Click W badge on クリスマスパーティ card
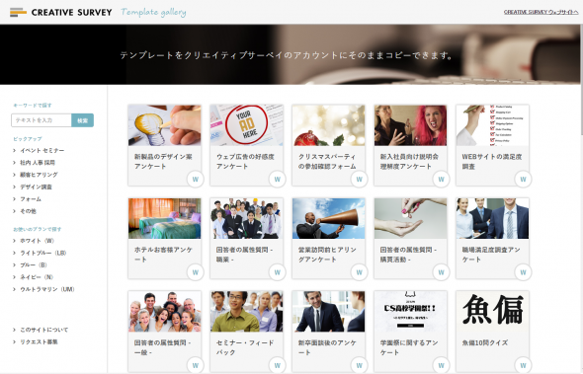 359,180
